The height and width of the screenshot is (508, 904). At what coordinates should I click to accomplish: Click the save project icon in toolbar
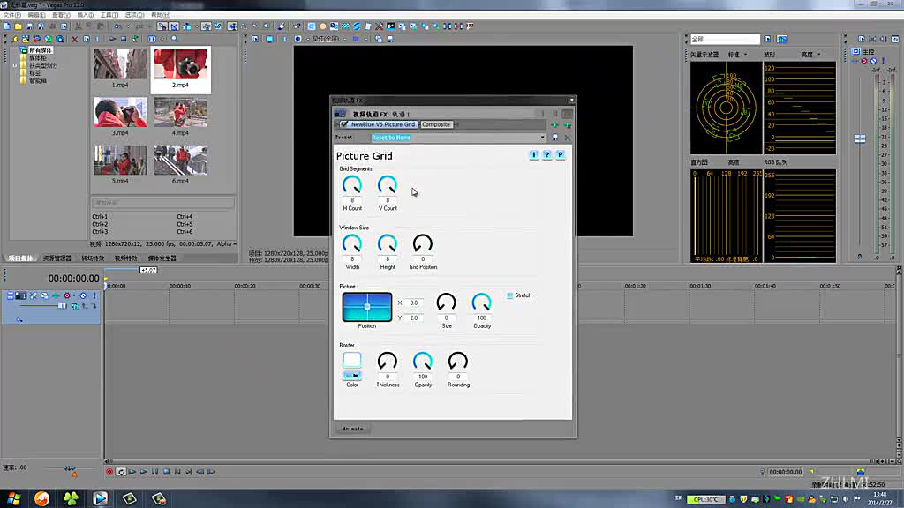[28, 26]
